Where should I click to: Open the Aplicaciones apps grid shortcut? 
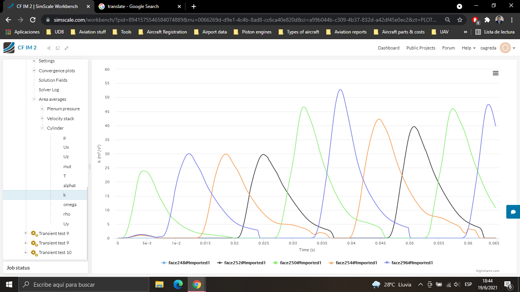(x=23, y=32)
